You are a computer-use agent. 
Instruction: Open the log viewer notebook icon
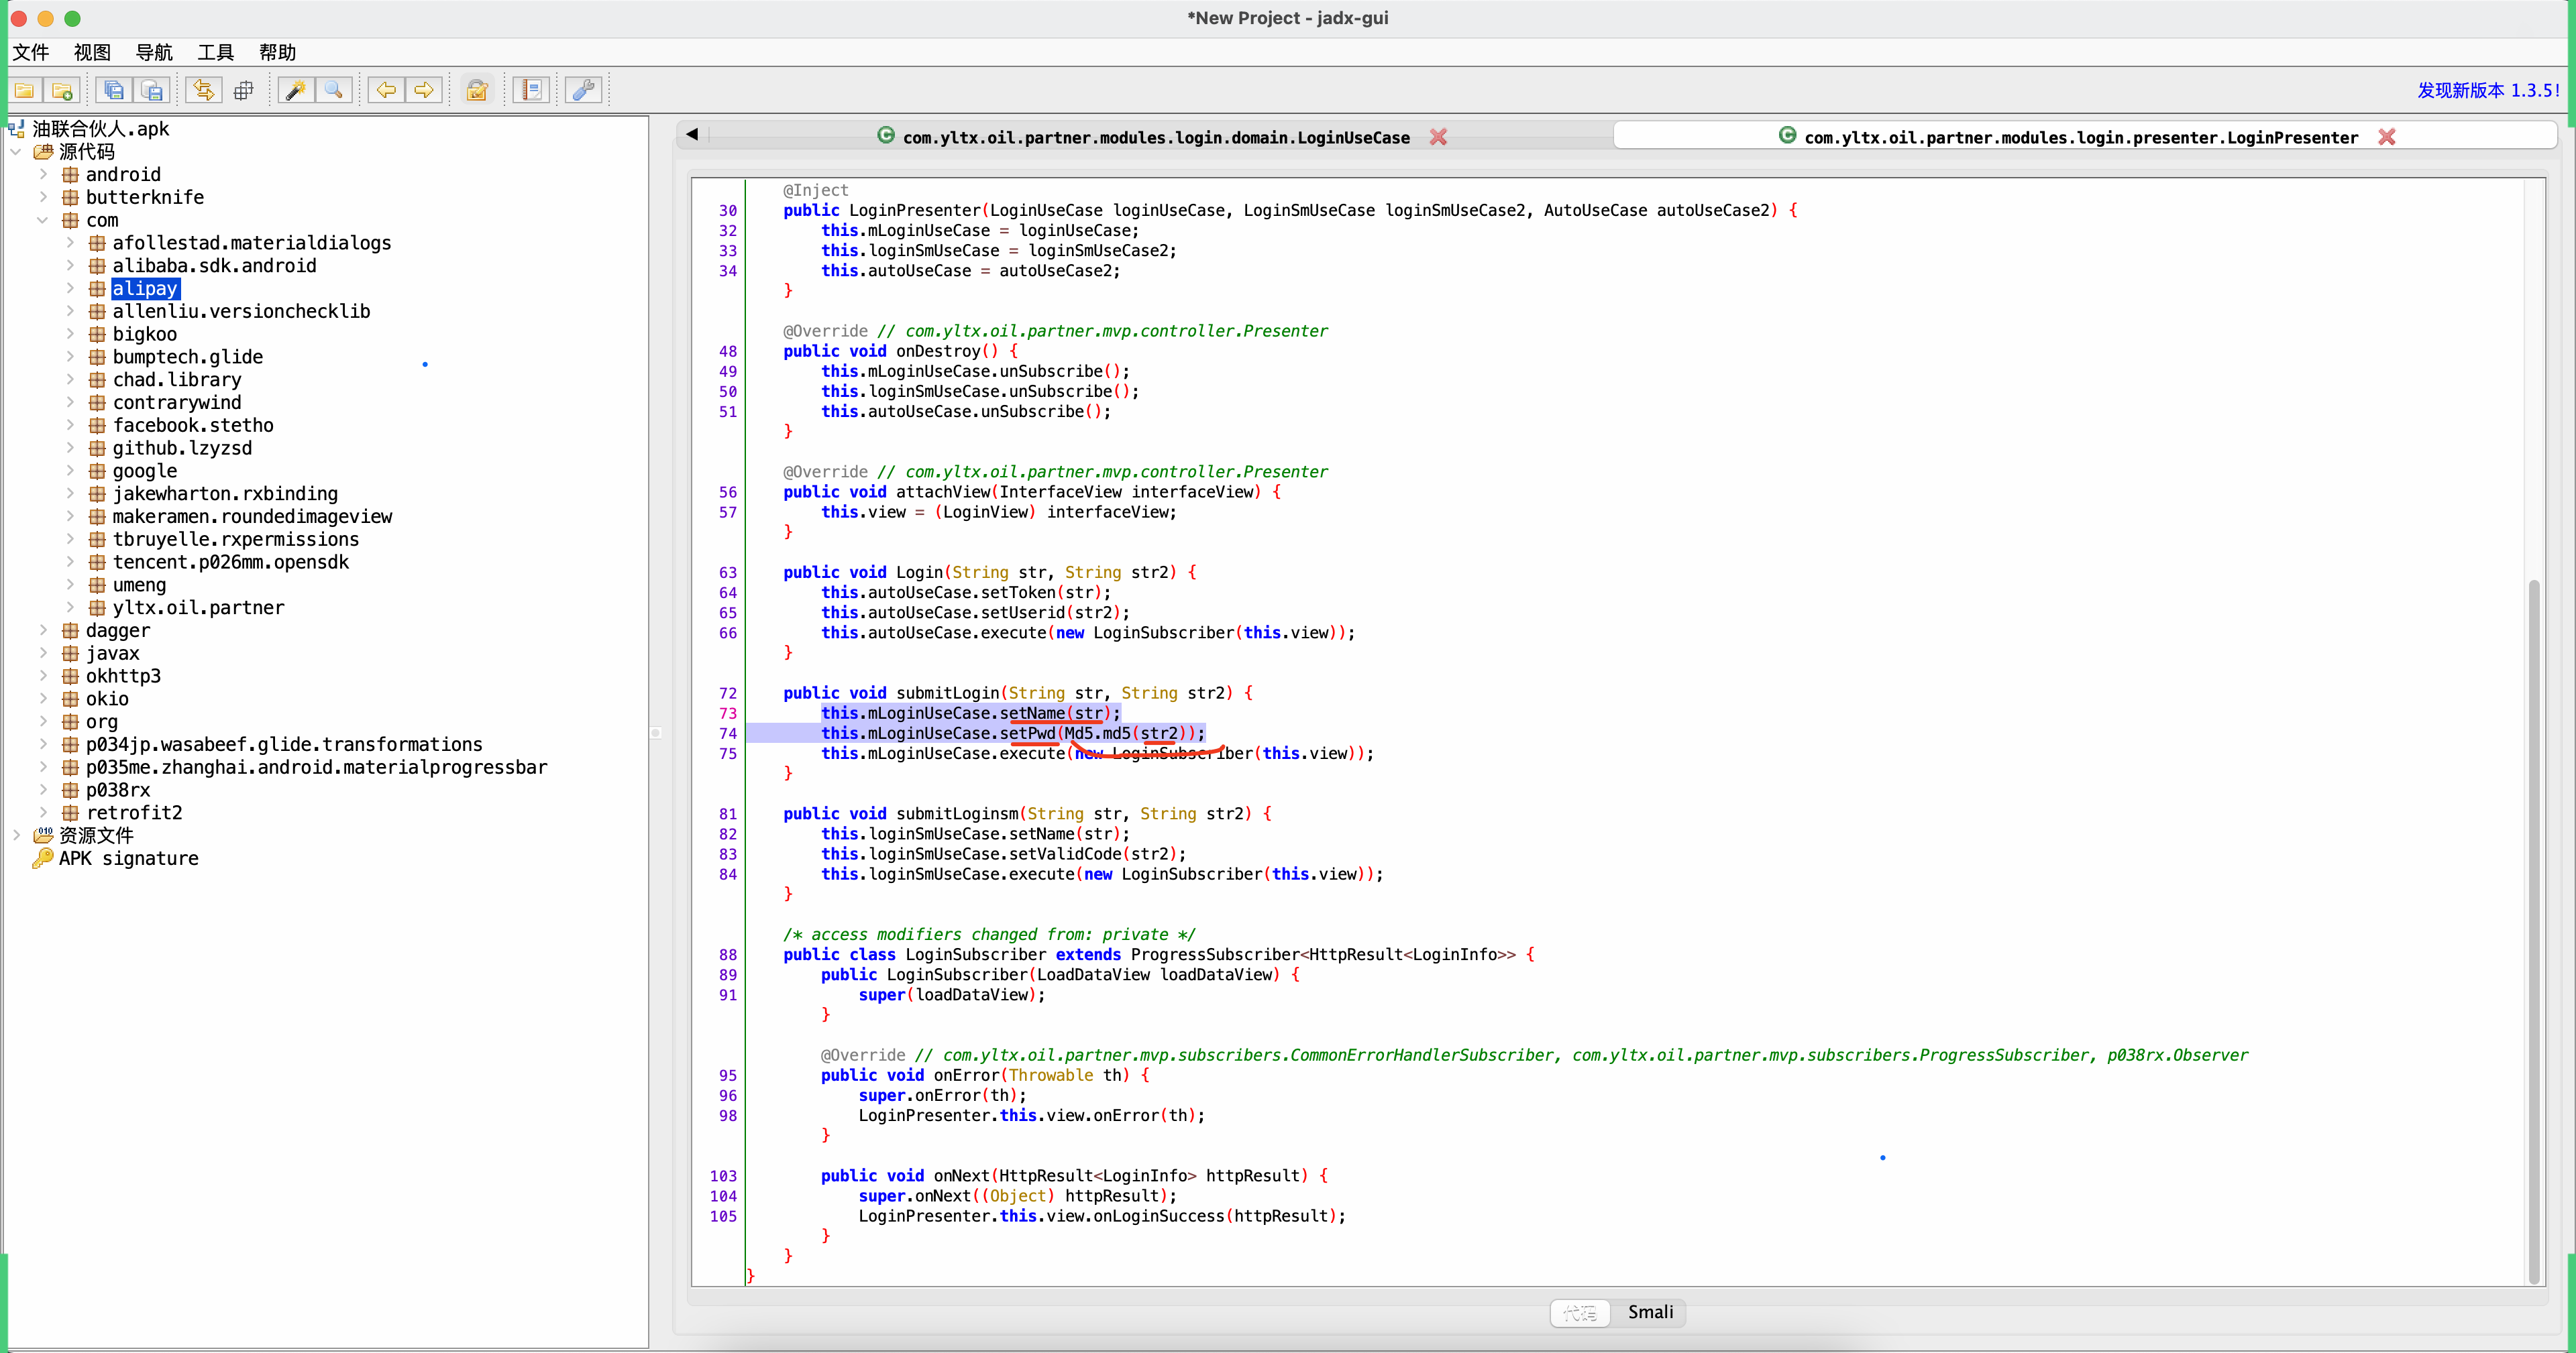click(x=531, y=90)
